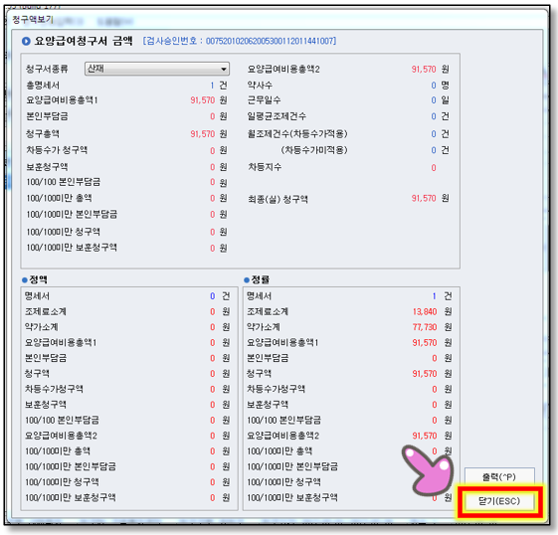Click blue arrow icon beside 요양급여청구서 금액
This screenshot has width=558, height=535.
[x=26, y=41]
